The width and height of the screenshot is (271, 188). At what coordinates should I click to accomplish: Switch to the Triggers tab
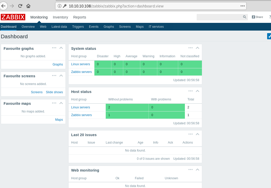coord(78,27)
